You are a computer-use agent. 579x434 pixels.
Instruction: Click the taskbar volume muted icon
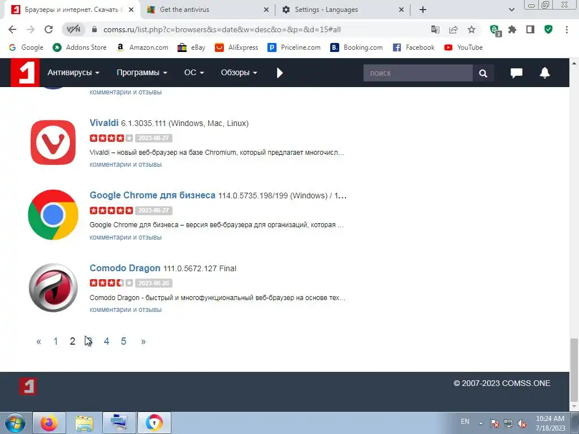pyautogui.click(x=522, y=424)
